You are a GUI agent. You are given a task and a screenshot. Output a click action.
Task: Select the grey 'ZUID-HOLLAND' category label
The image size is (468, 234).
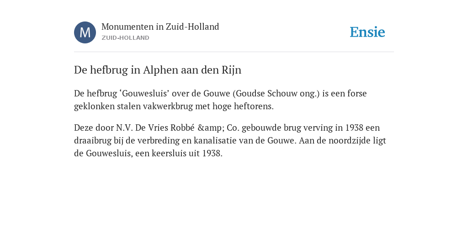(x=125, y=38)
